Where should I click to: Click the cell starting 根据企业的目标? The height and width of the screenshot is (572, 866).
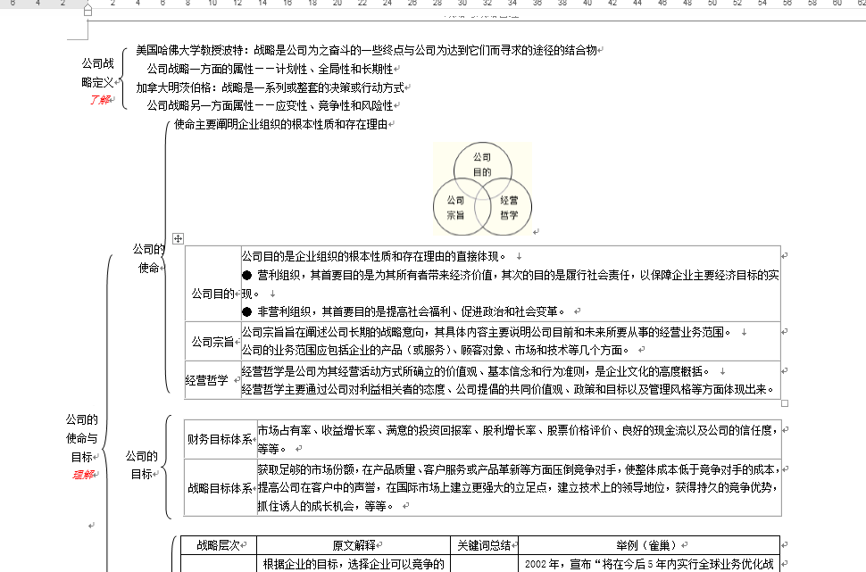354,564
